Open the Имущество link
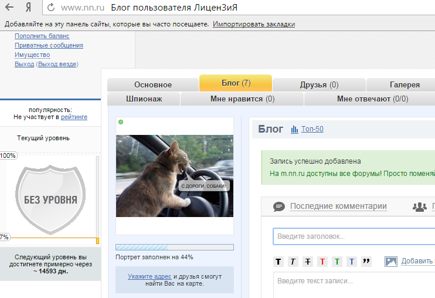The height and width of the screenshot is (298, 435). (x=32, y=55)
